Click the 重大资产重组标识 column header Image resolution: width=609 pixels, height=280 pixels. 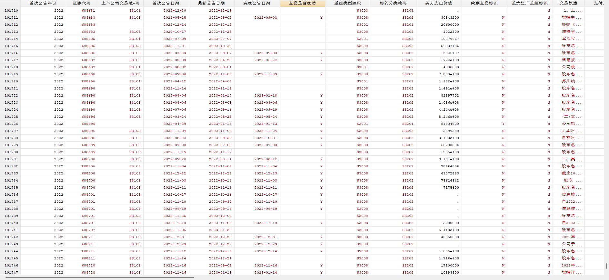tap(530, 3)
